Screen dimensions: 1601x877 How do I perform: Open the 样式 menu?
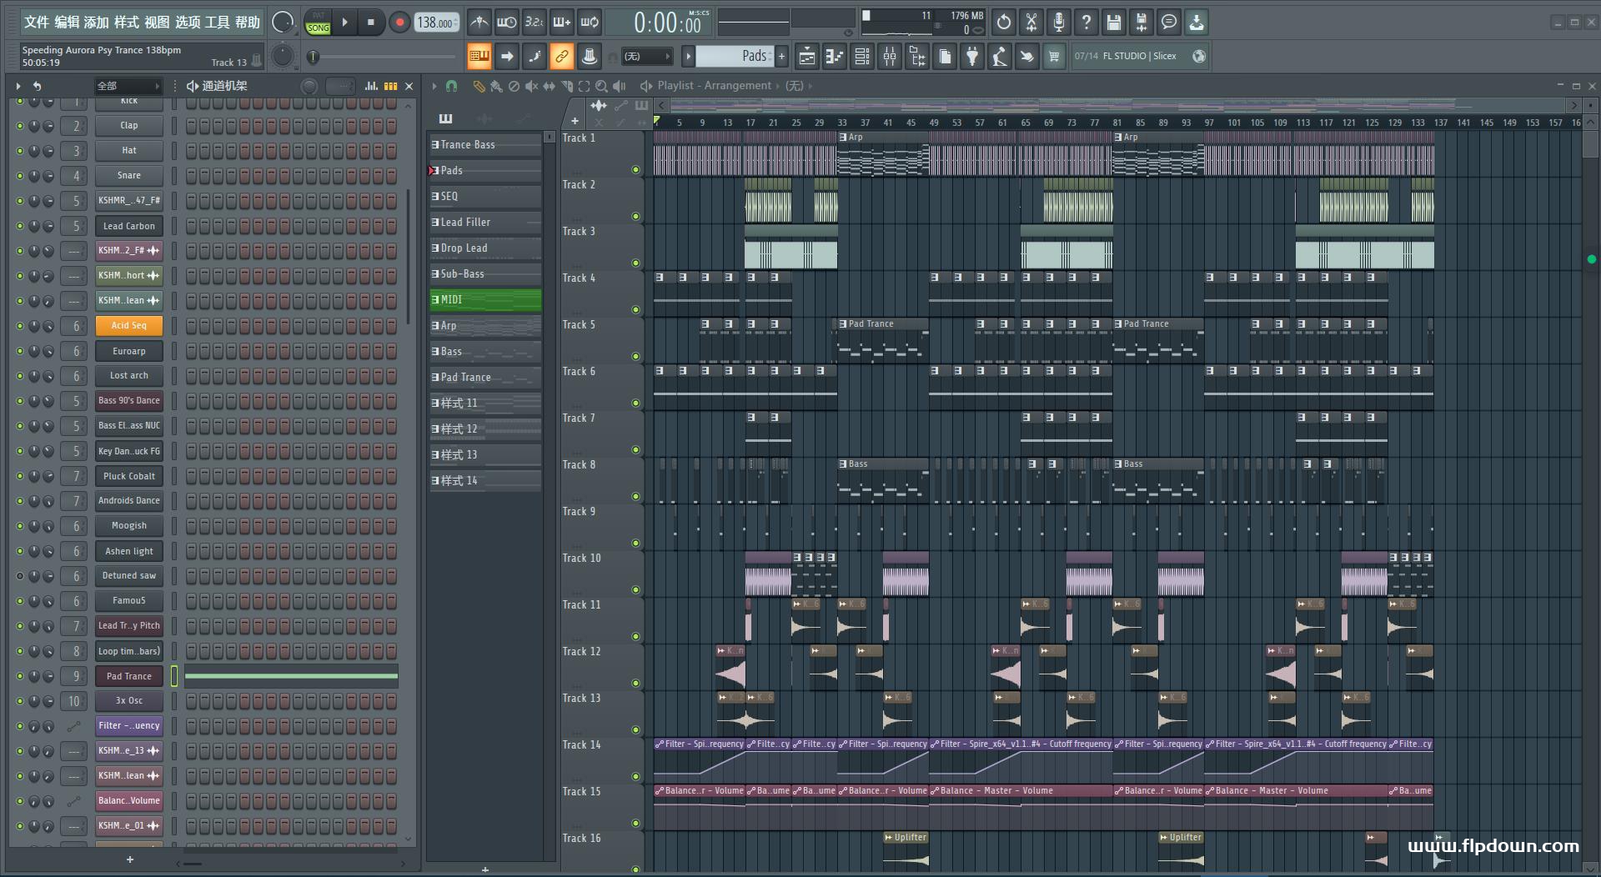click(127, 23)
